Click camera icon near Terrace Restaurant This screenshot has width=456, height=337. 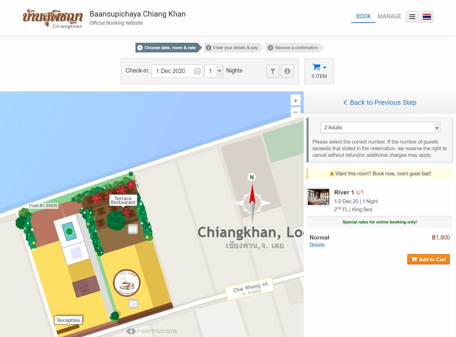coord(133,229)
